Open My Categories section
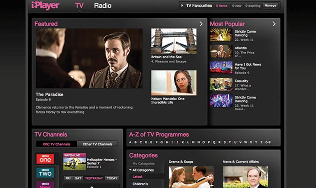The width and height of the screenshot is (316, 188). coord(143,163)
